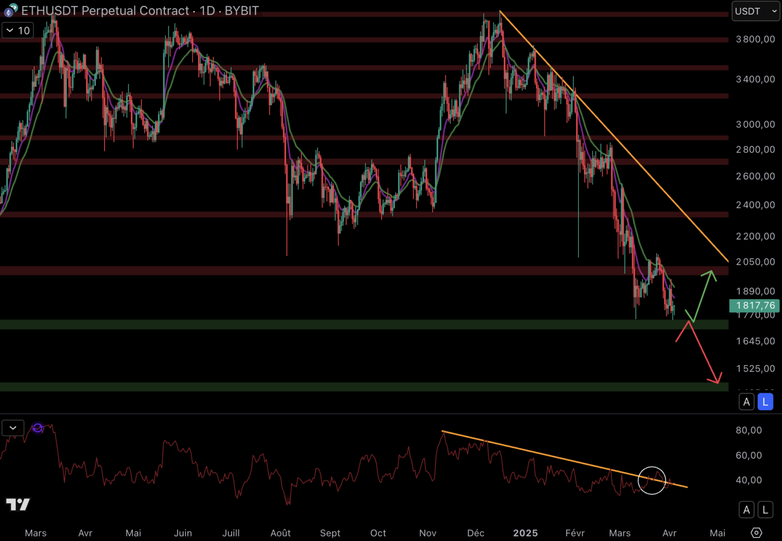Image resolution: width=782 pixels, height=541 pixels.
Task: Expand the collapsed indicator legend showing 10
Action: [18, 31]
